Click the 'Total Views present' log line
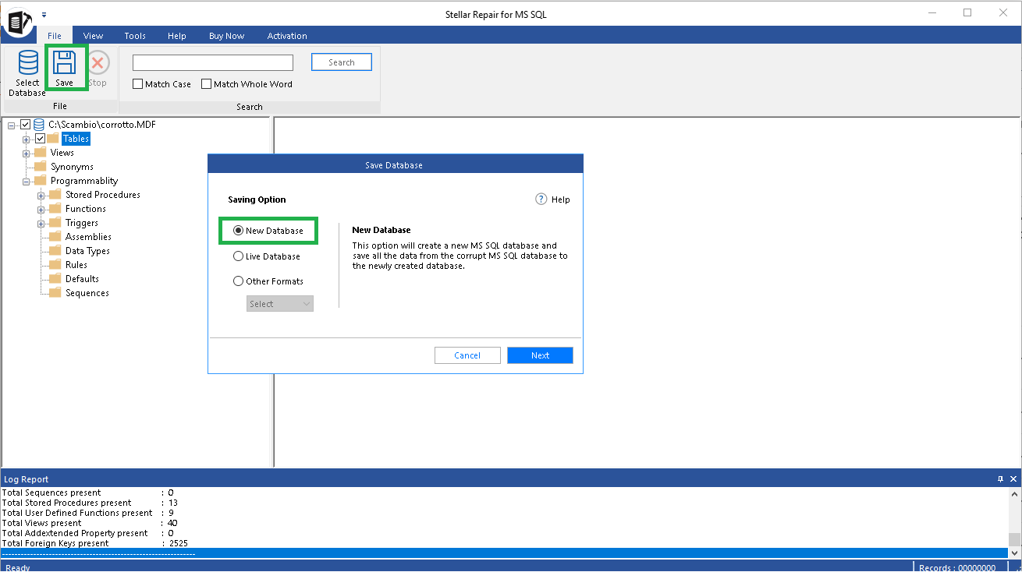Viewport: 1022px width, 572px height. pyautogui.click(x=90, y=523)
